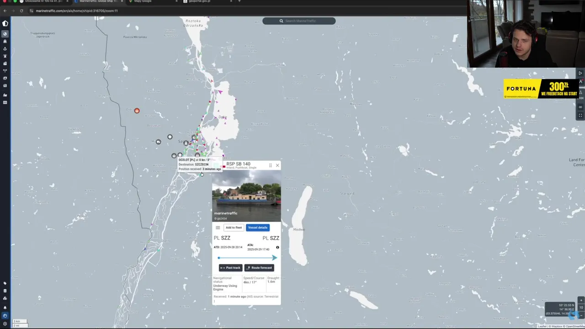Click the OCELOT vessel tooltip label
The height and width of the screenshot is (329, 585).
(x=200, y=164)
